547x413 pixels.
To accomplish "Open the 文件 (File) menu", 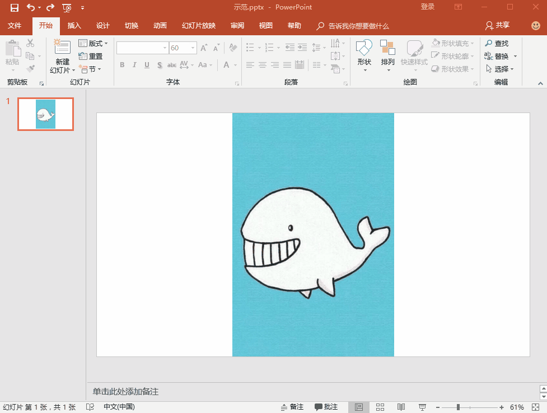I will (15, 26).
